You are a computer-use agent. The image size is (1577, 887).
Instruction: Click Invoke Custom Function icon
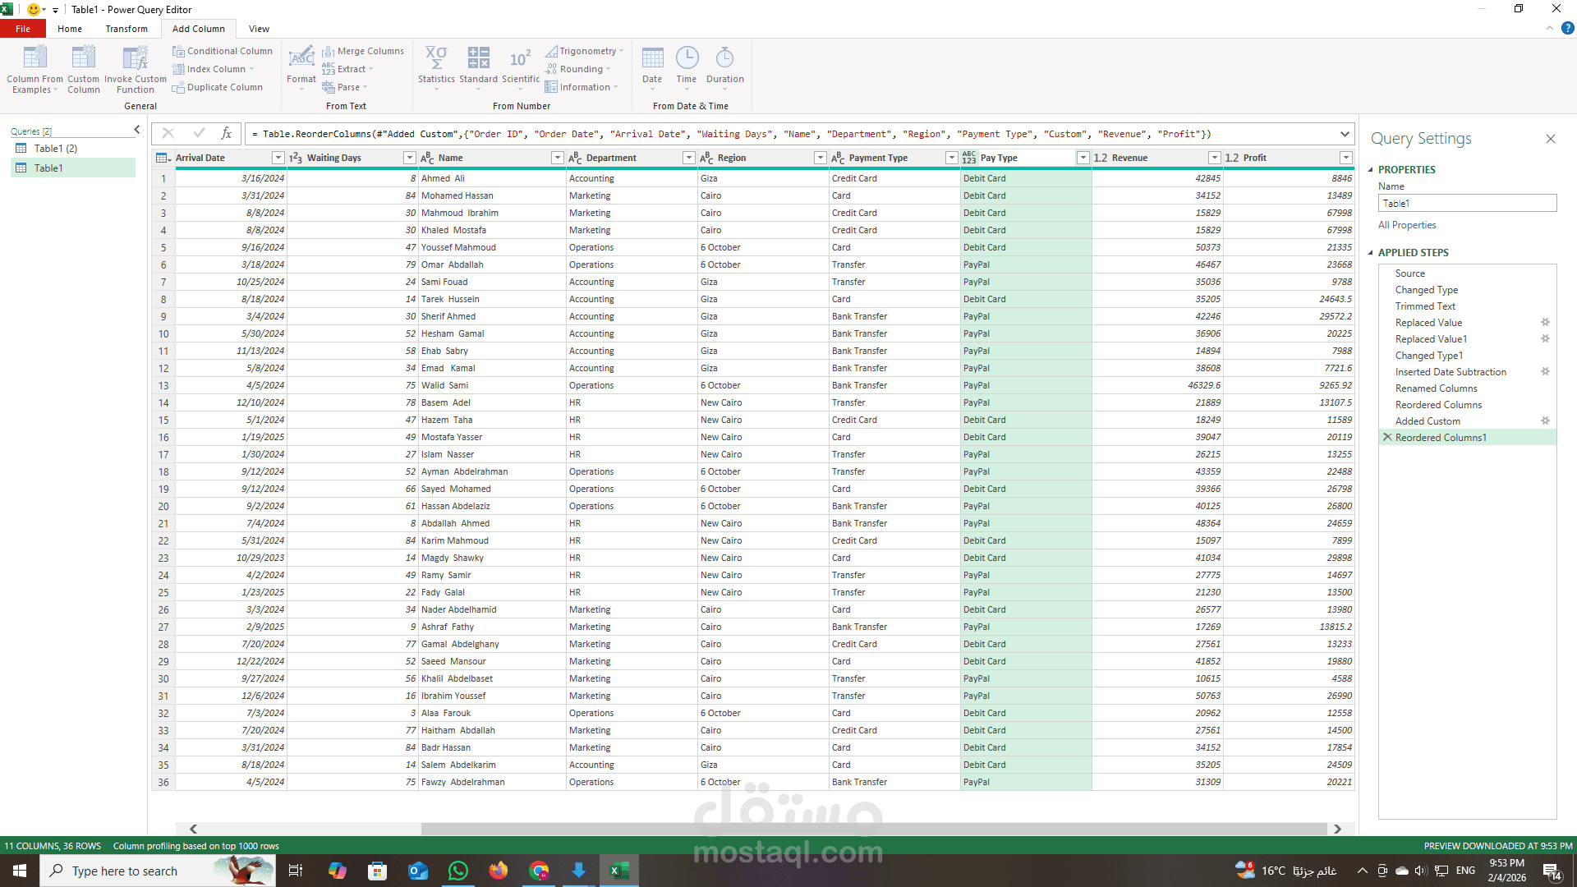[135, 58]
